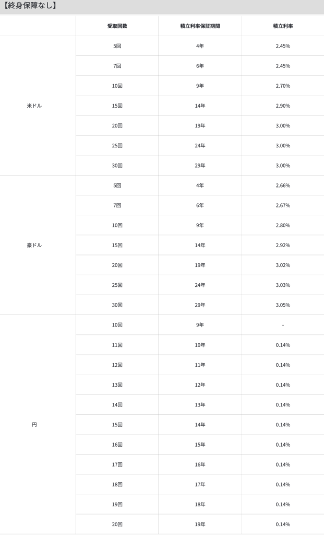Select the 2.67% rate cell
This screenshot has width=324, height=535.
(x=282, y=206)
